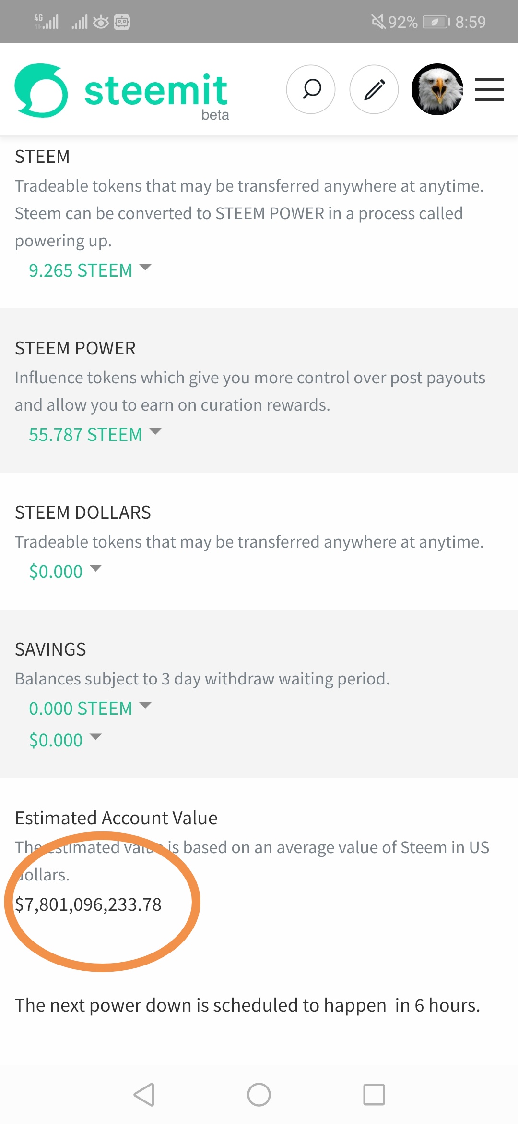Image resolution: width=518 pixels, height=1124 pixels.
Task: Expand the 55.787 STEEM power dropdown
Action: pos(95,435)
